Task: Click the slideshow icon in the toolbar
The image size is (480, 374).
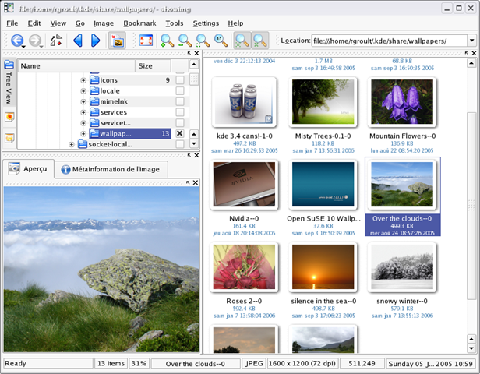Action: tap(118, 41)
